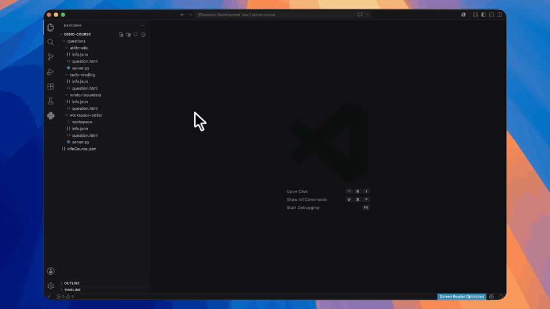Open notifications bell in status bar

pyautogui.click(x=501, y=296)
